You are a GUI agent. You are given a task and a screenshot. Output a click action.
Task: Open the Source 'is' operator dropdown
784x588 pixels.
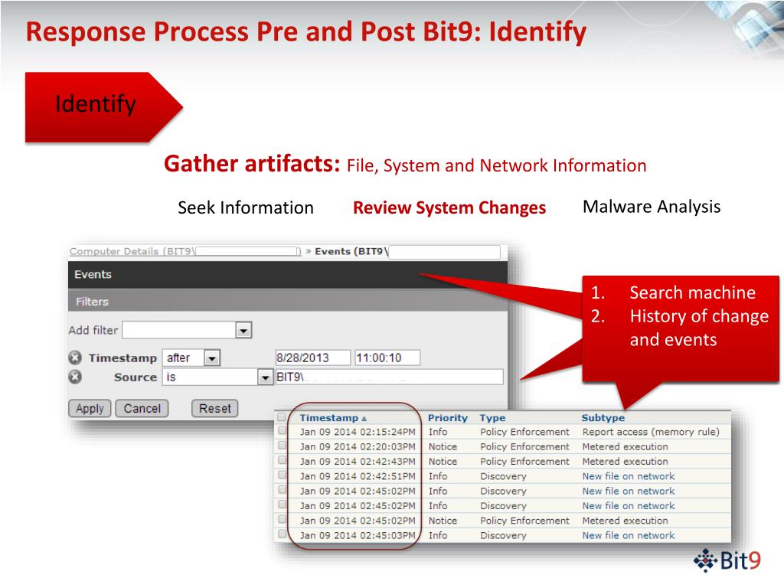(x=264, y=377)
